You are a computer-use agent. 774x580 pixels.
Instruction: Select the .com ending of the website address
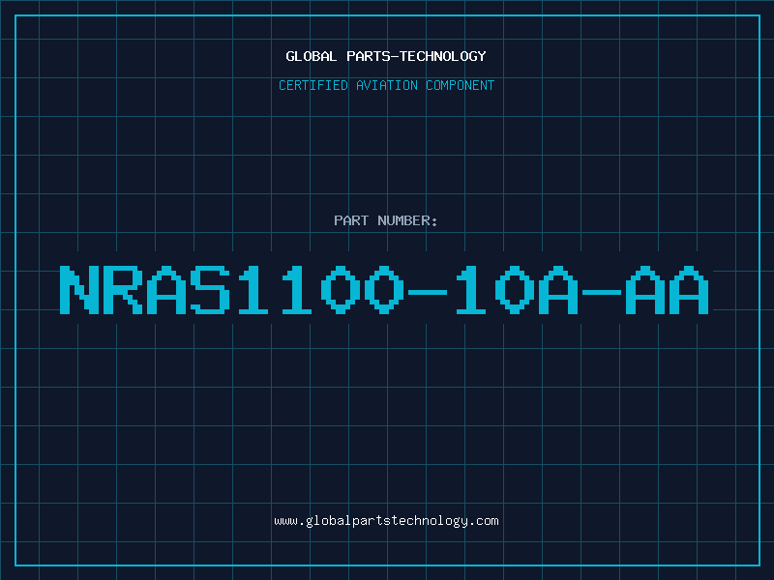coord(483,521)
